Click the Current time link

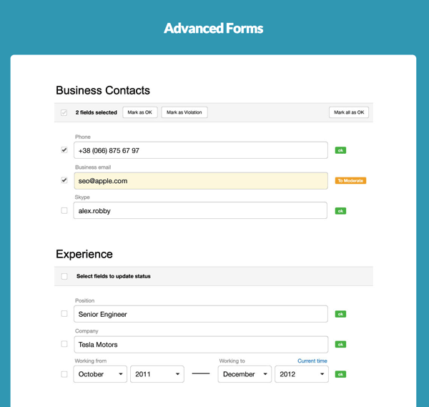point(312,361)
